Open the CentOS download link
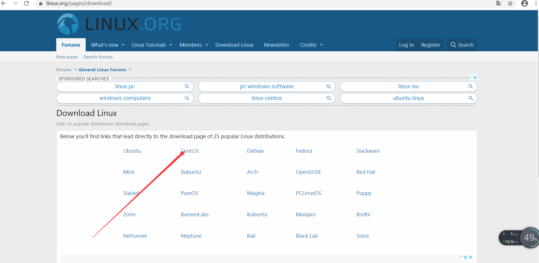The width and height of the screenshot is (539, 263). click(190, 151)
